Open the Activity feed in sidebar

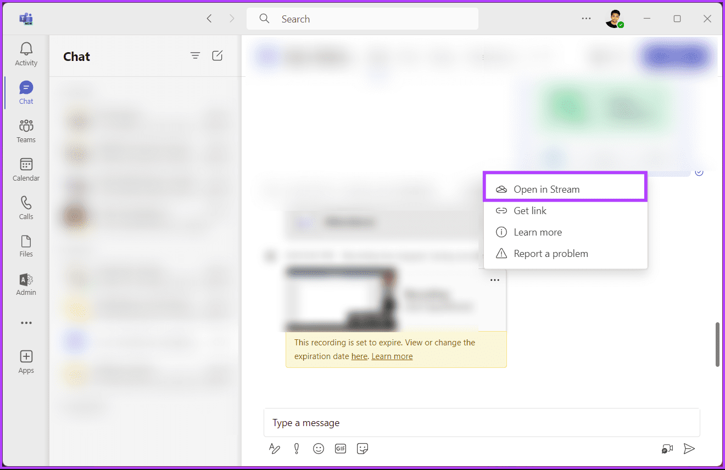pyautogui.click(x=26, y=54)
